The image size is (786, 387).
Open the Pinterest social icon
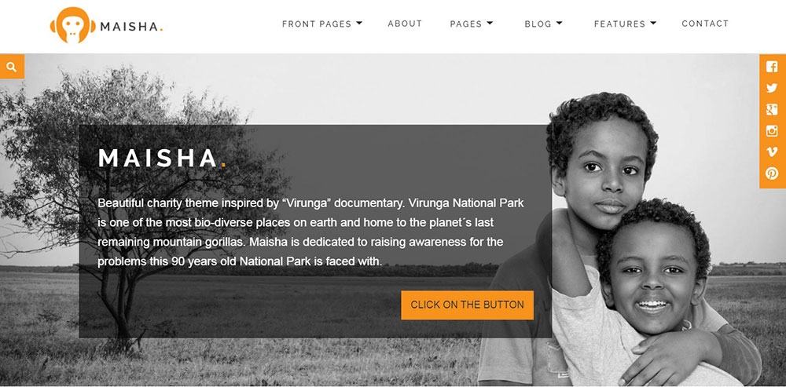772,173
